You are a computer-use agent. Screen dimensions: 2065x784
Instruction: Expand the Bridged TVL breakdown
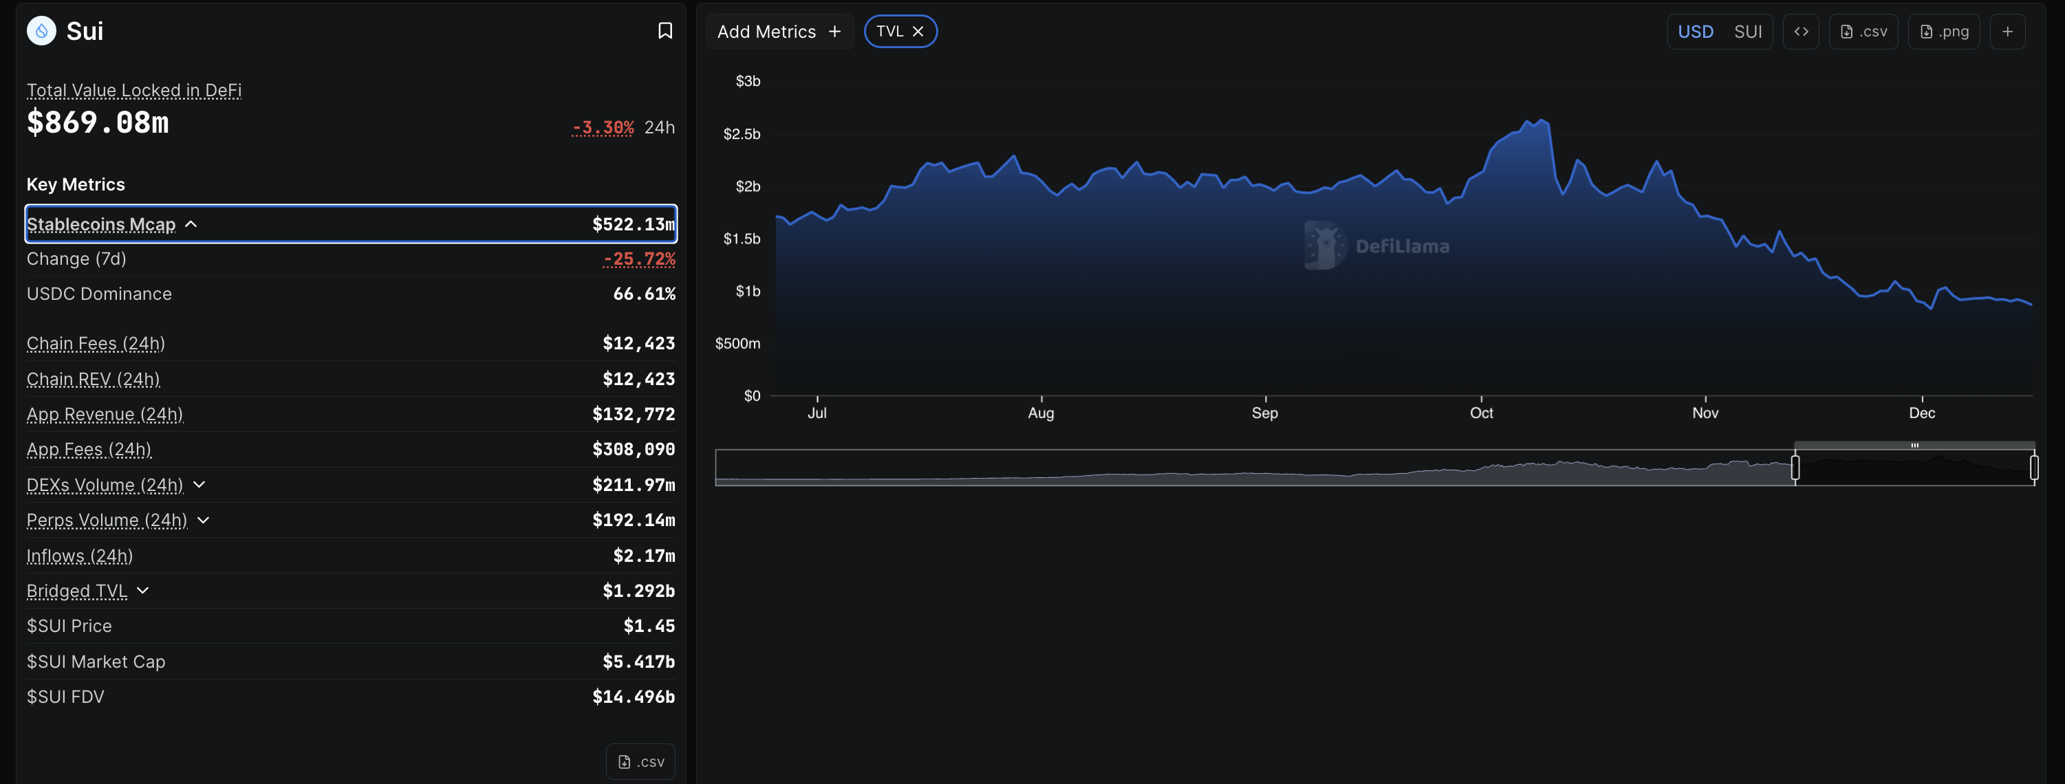(x=142, y=591)
